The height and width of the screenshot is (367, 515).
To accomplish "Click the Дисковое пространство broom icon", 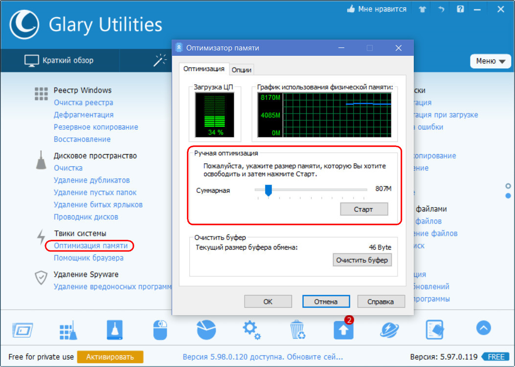I will coord(41,161).
